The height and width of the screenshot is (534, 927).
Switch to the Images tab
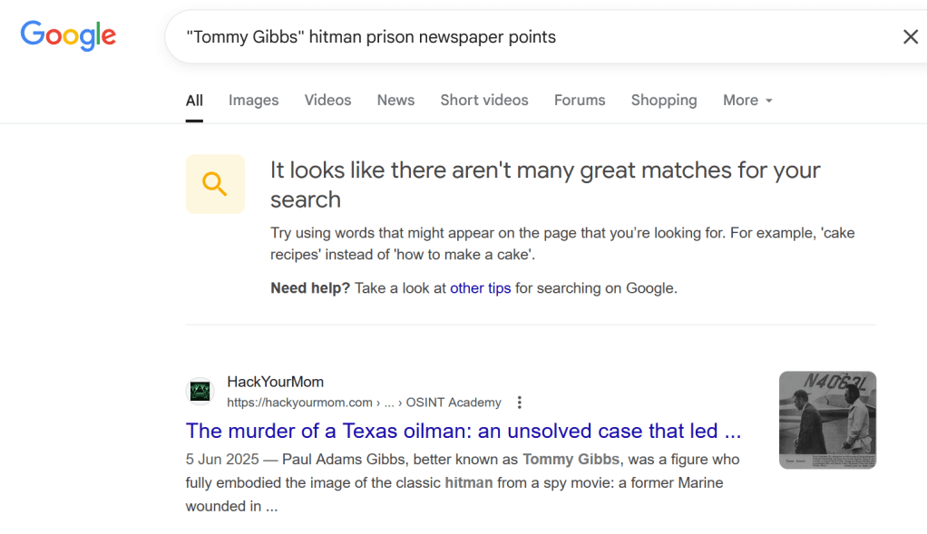click(x=253, y=101)
